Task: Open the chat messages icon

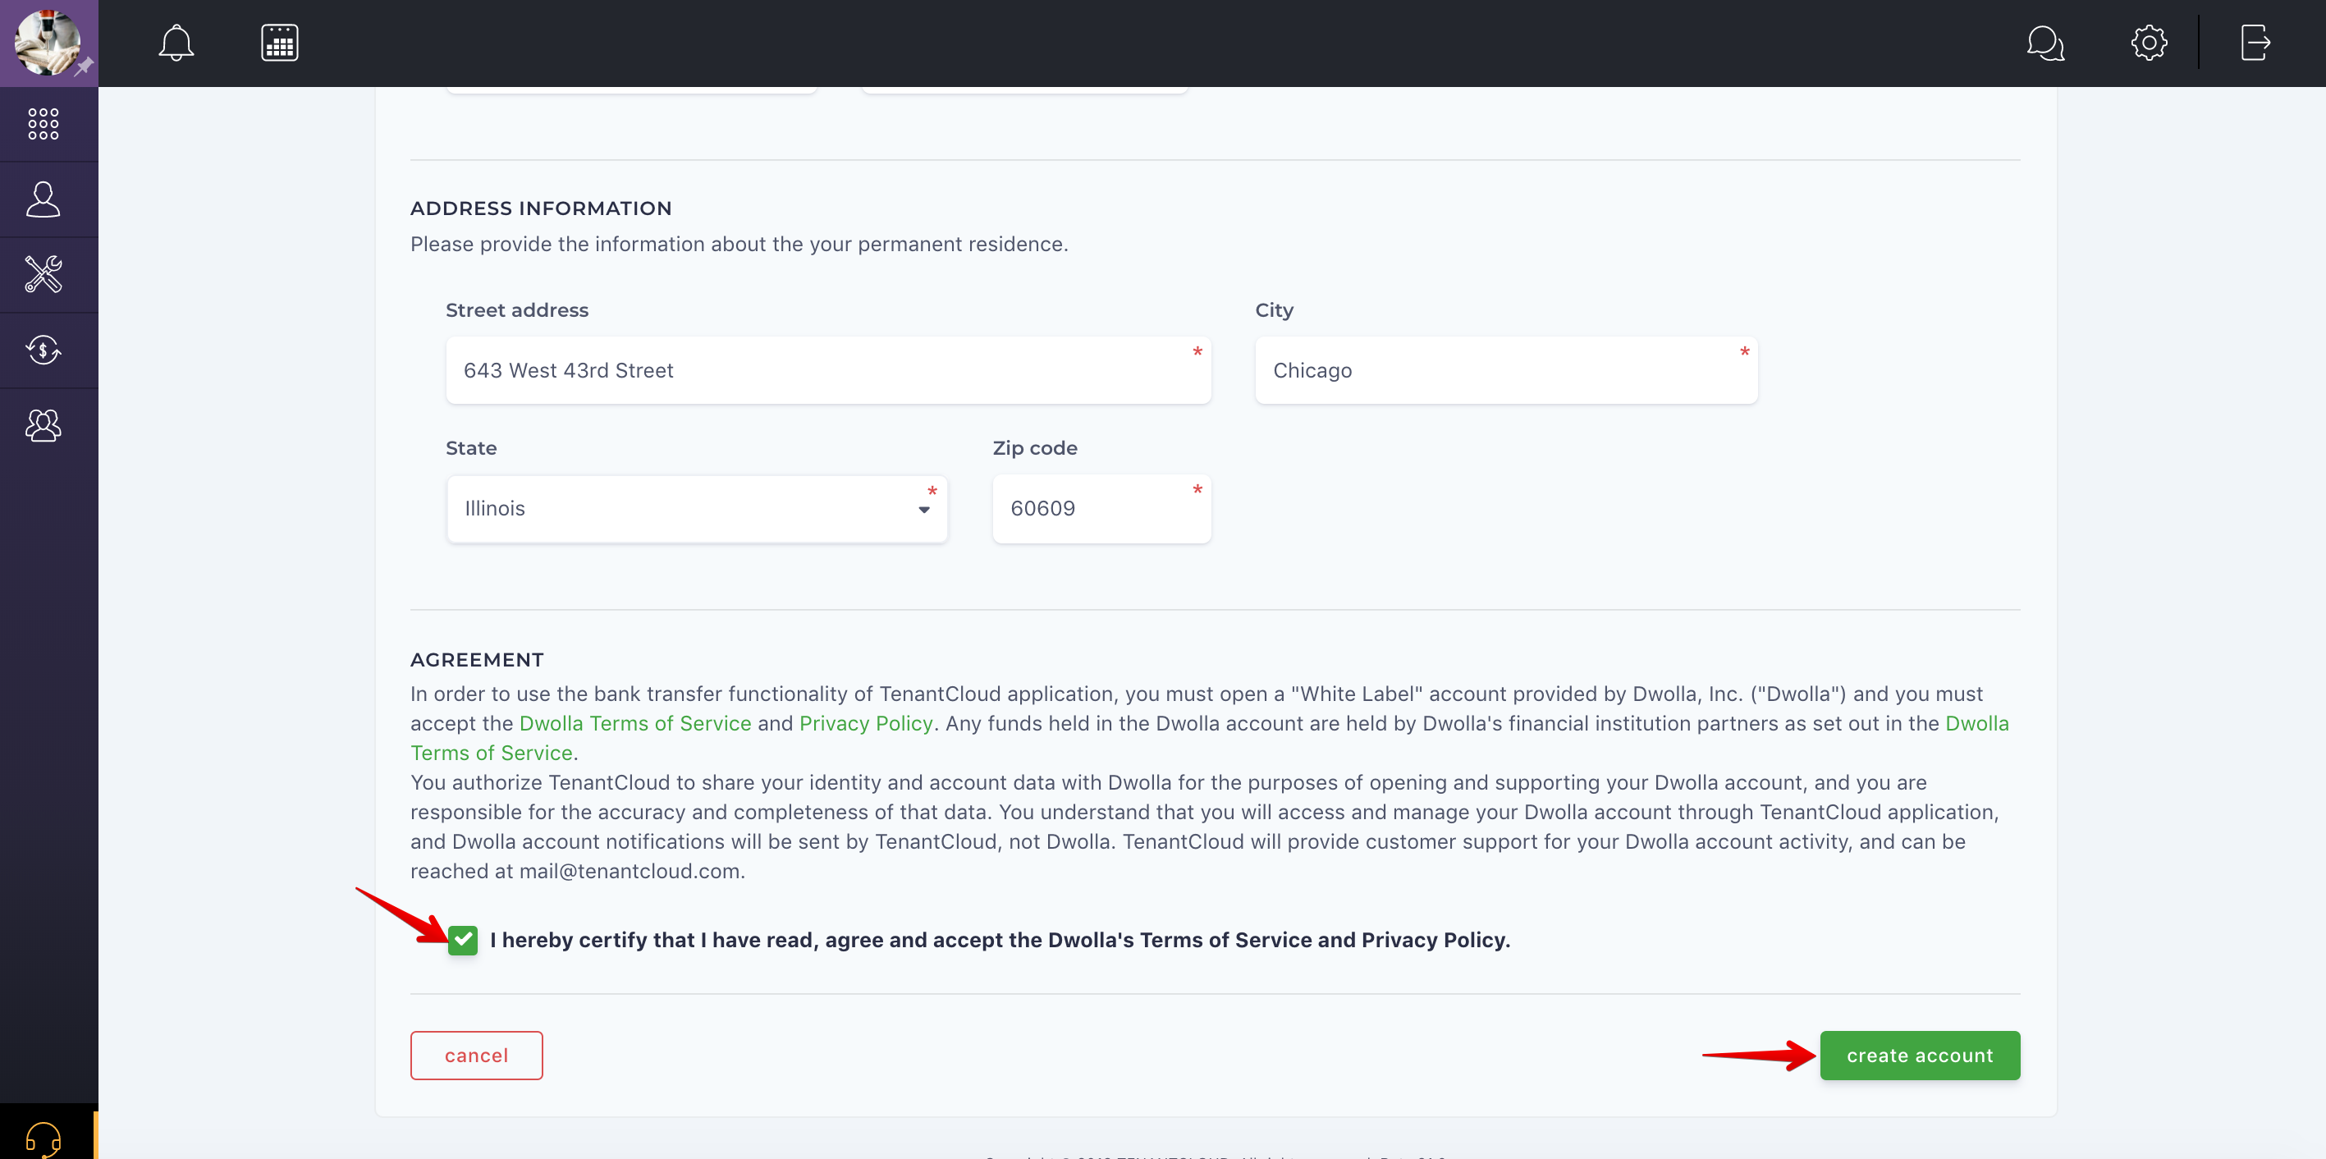Action: click(2045, 43)
